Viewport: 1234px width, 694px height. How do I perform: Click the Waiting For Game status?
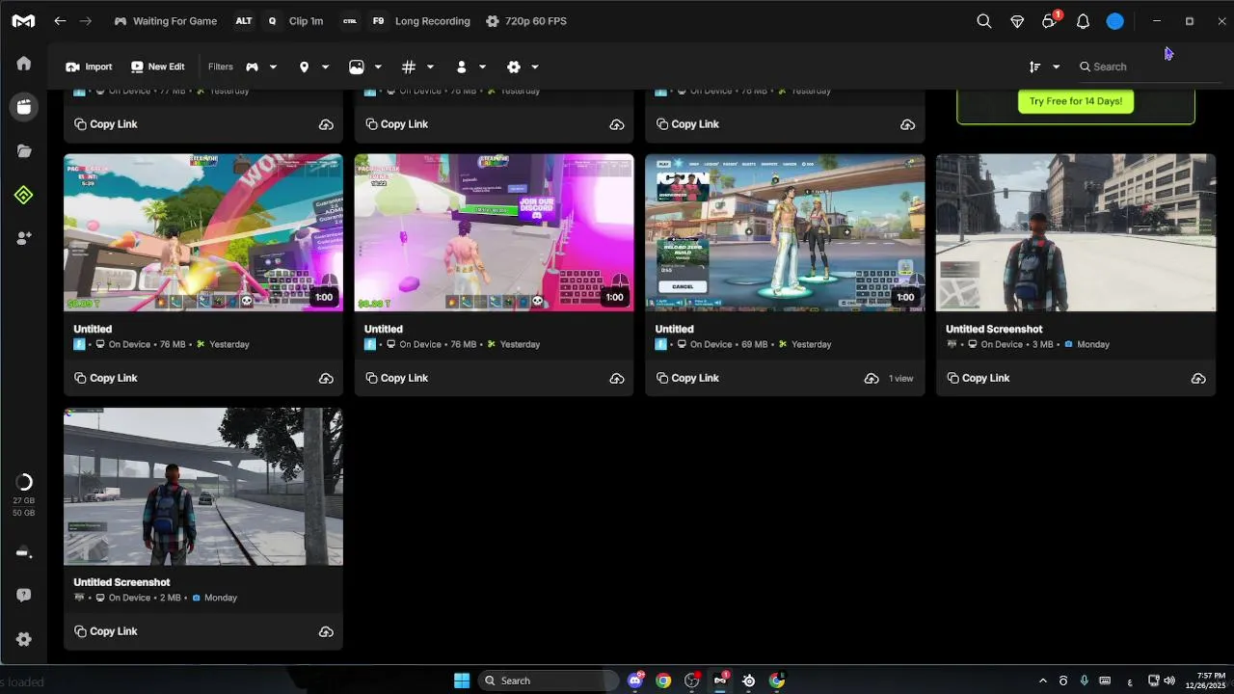click(x=165, y=21)
